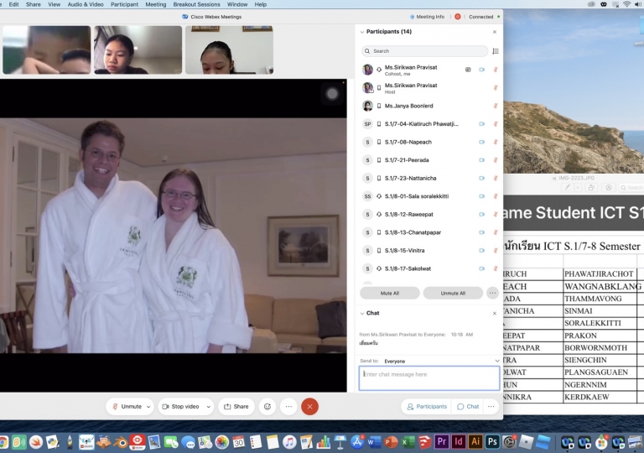Open panel options beside Chat button
Screen dimensions: 644x453
click(491, 407)
